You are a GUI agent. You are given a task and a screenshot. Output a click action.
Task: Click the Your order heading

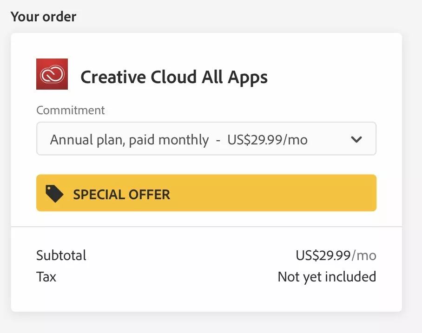(44, 17)
